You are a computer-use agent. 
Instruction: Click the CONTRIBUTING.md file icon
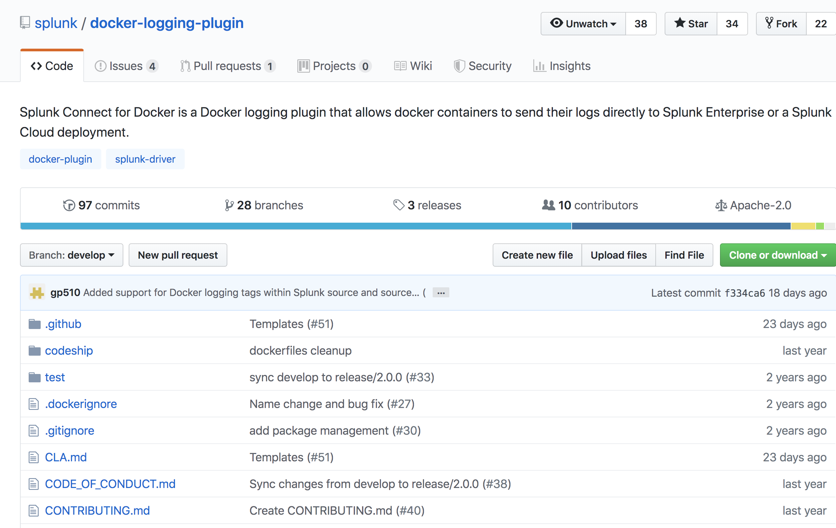pyautogui.click(x=34, y=511)
